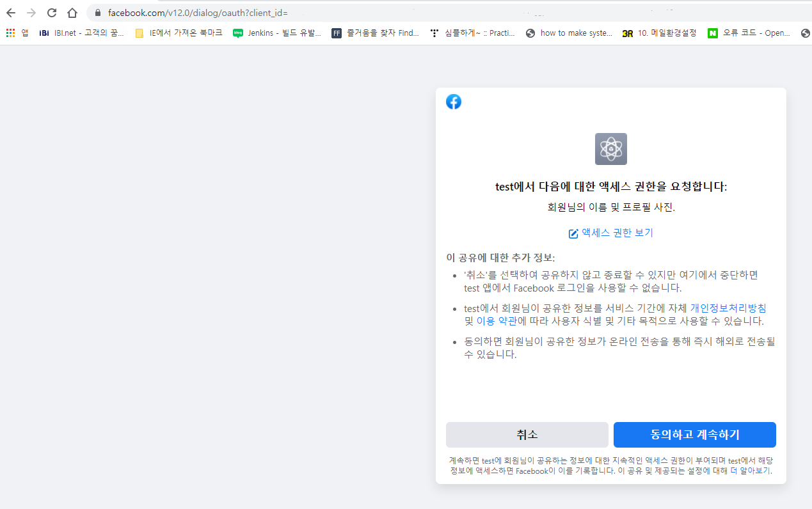Open the IBI.net bookmark

pyautogui.click(x=81, y=33)
